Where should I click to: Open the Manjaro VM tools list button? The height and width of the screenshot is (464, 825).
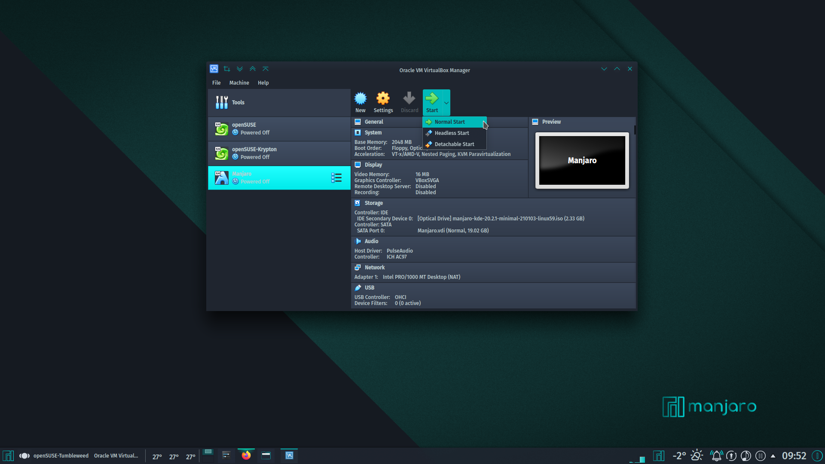pos(336,178)
